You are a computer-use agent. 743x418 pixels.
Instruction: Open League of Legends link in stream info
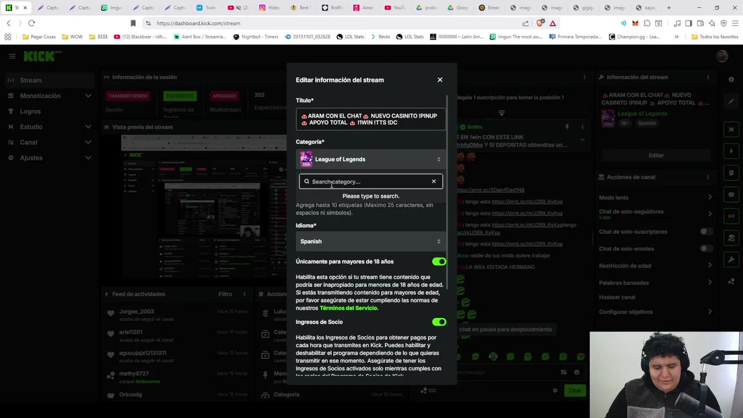(642, 114)
